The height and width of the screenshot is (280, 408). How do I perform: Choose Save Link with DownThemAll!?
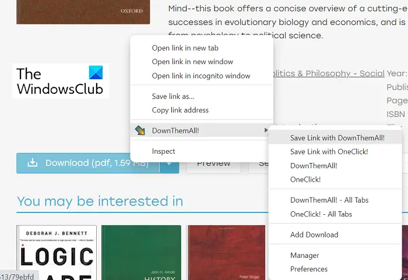click(x=335, y=138)
